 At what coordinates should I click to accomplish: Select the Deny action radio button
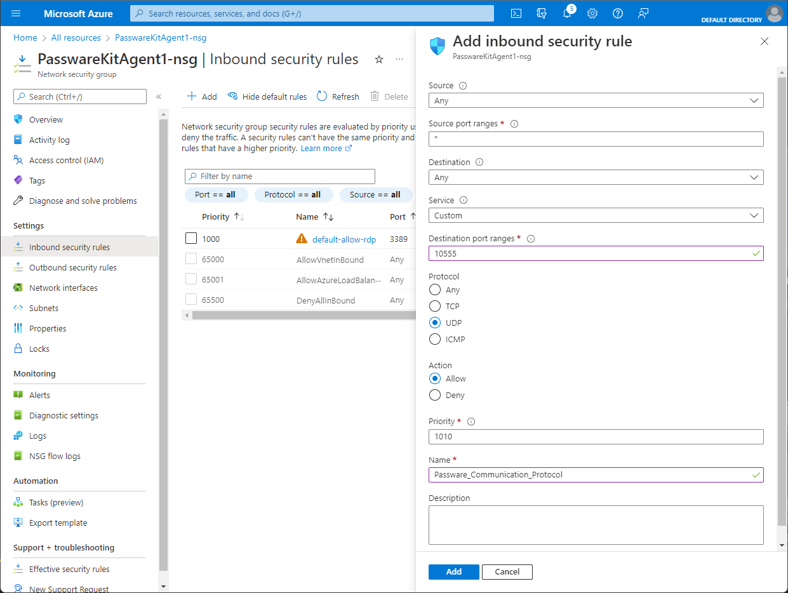pyautogui.click(x=435, y=395)
